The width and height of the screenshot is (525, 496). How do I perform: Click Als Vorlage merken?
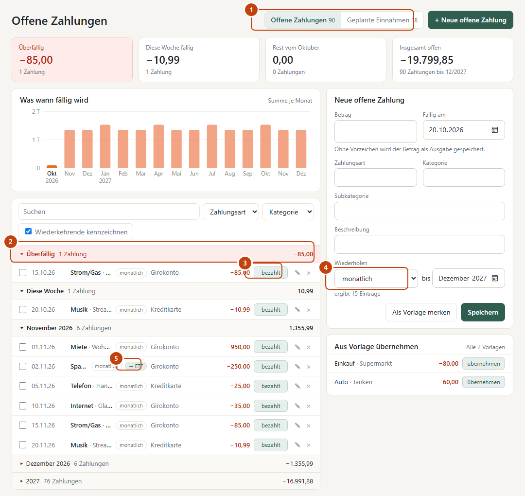pos(421,312)
